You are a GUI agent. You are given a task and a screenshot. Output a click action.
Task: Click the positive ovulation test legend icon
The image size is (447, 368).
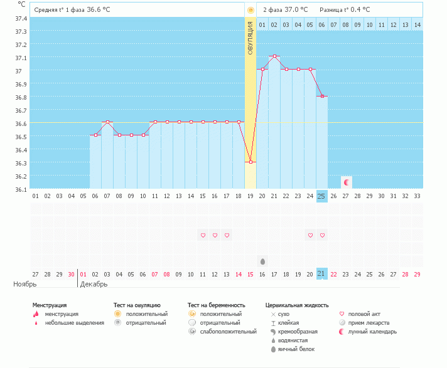117,313
